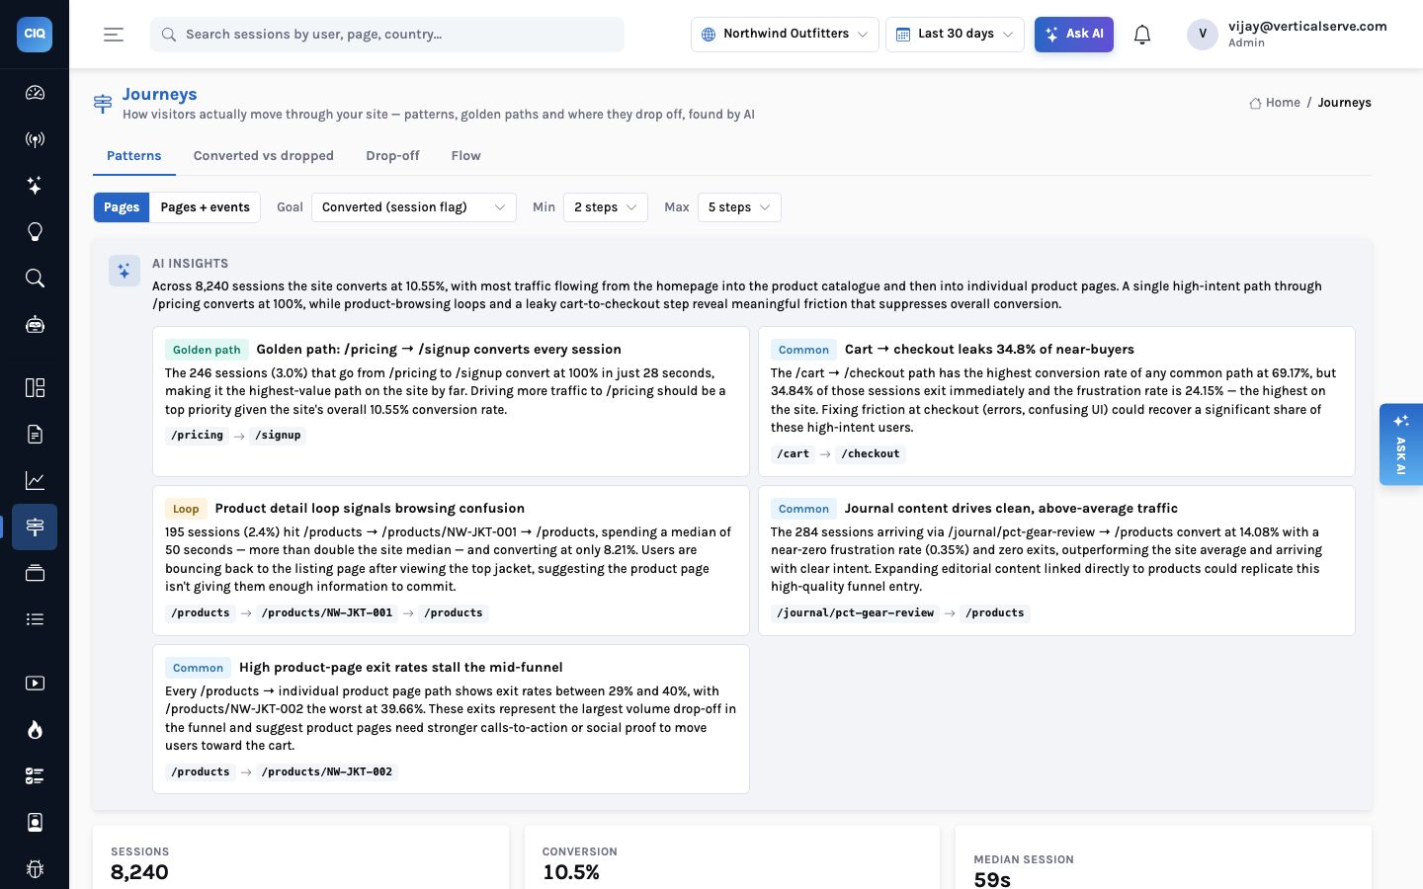Open the robot bot icon in the sidebar
Image resolution: width=1423 pixels, height=889 pixels.
[x=35, y=325]
